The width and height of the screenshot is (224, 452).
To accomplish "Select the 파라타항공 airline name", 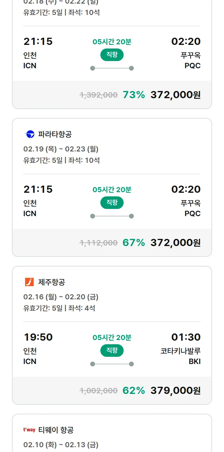I will tap(55, 134).
